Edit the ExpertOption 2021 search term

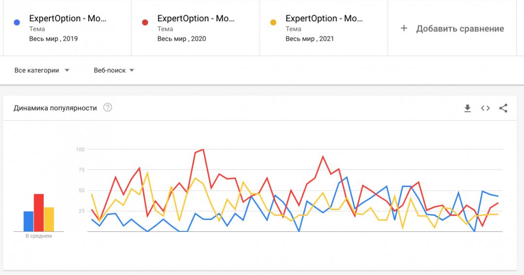coord(324,18)
